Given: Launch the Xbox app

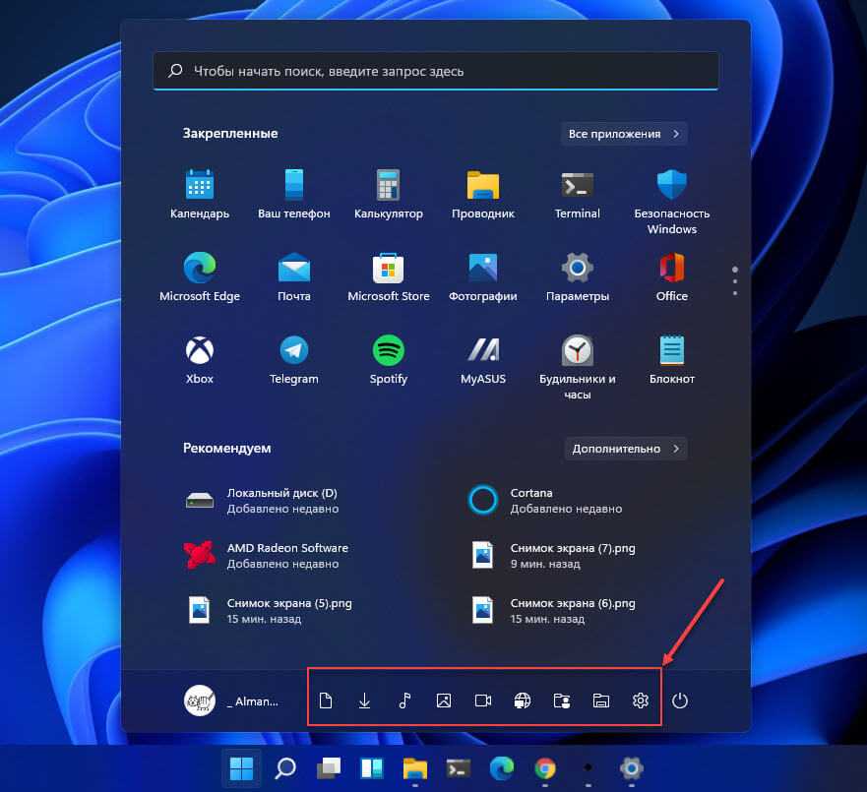Looking at the screenshot, I should (199, 359).
